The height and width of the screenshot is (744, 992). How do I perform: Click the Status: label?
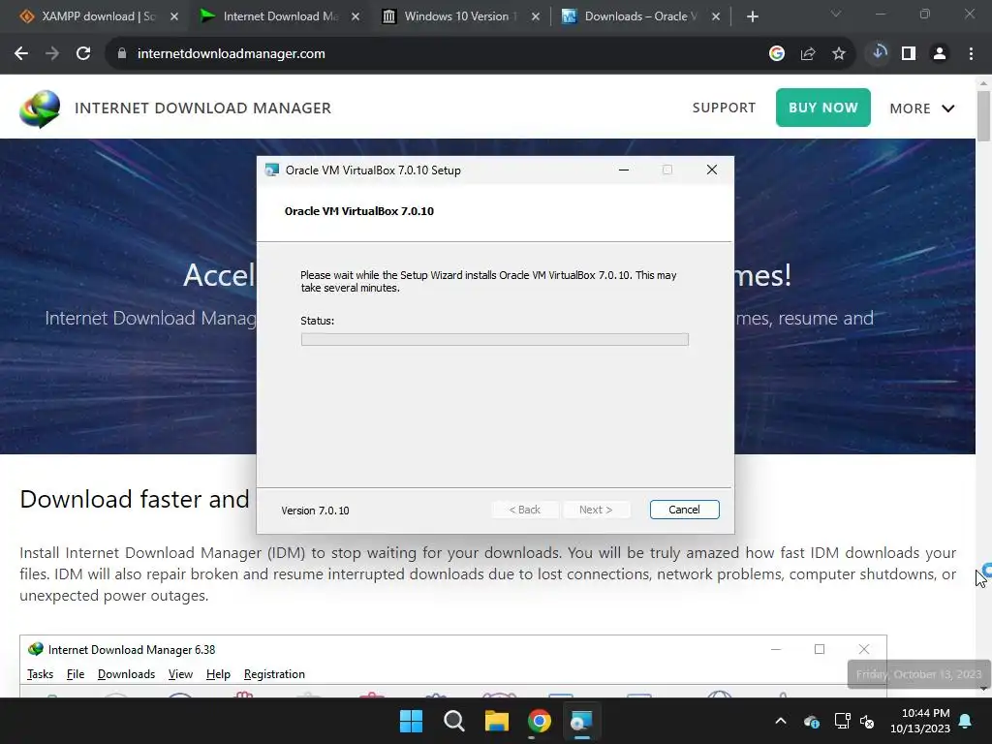point(318,321)
